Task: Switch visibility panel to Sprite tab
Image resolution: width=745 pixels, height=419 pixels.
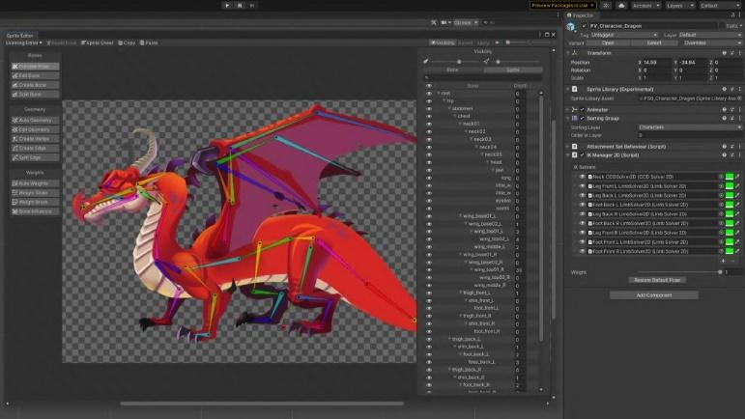Action: pyautogui.click(x=513, y=70)
